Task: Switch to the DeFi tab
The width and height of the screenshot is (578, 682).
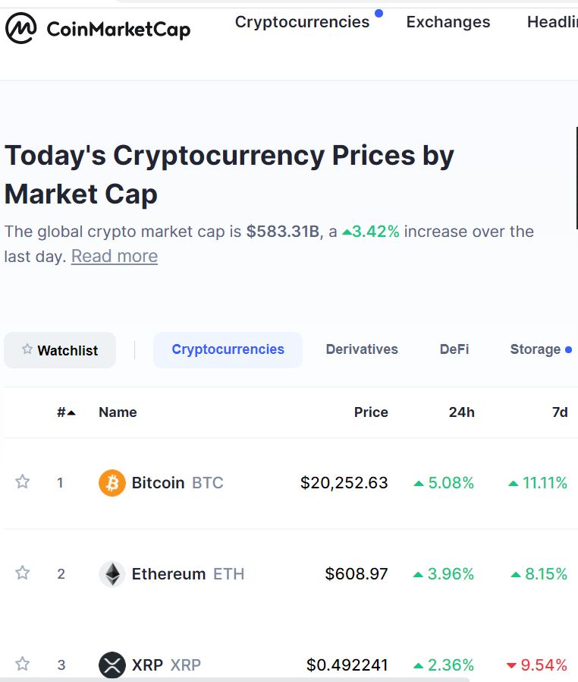Action: [454, 349]
